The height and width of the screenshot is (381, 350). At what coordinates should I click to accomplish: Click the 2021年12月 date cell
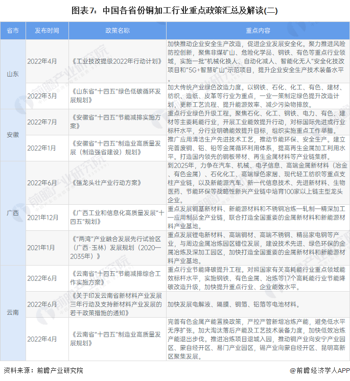pos(42,218)
